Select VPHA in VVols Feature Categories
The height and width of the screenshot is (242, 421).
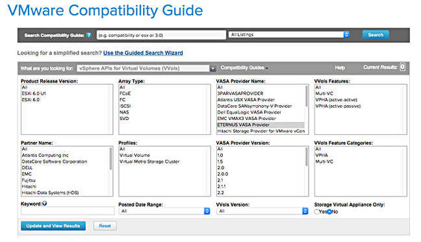pos(322,155)
